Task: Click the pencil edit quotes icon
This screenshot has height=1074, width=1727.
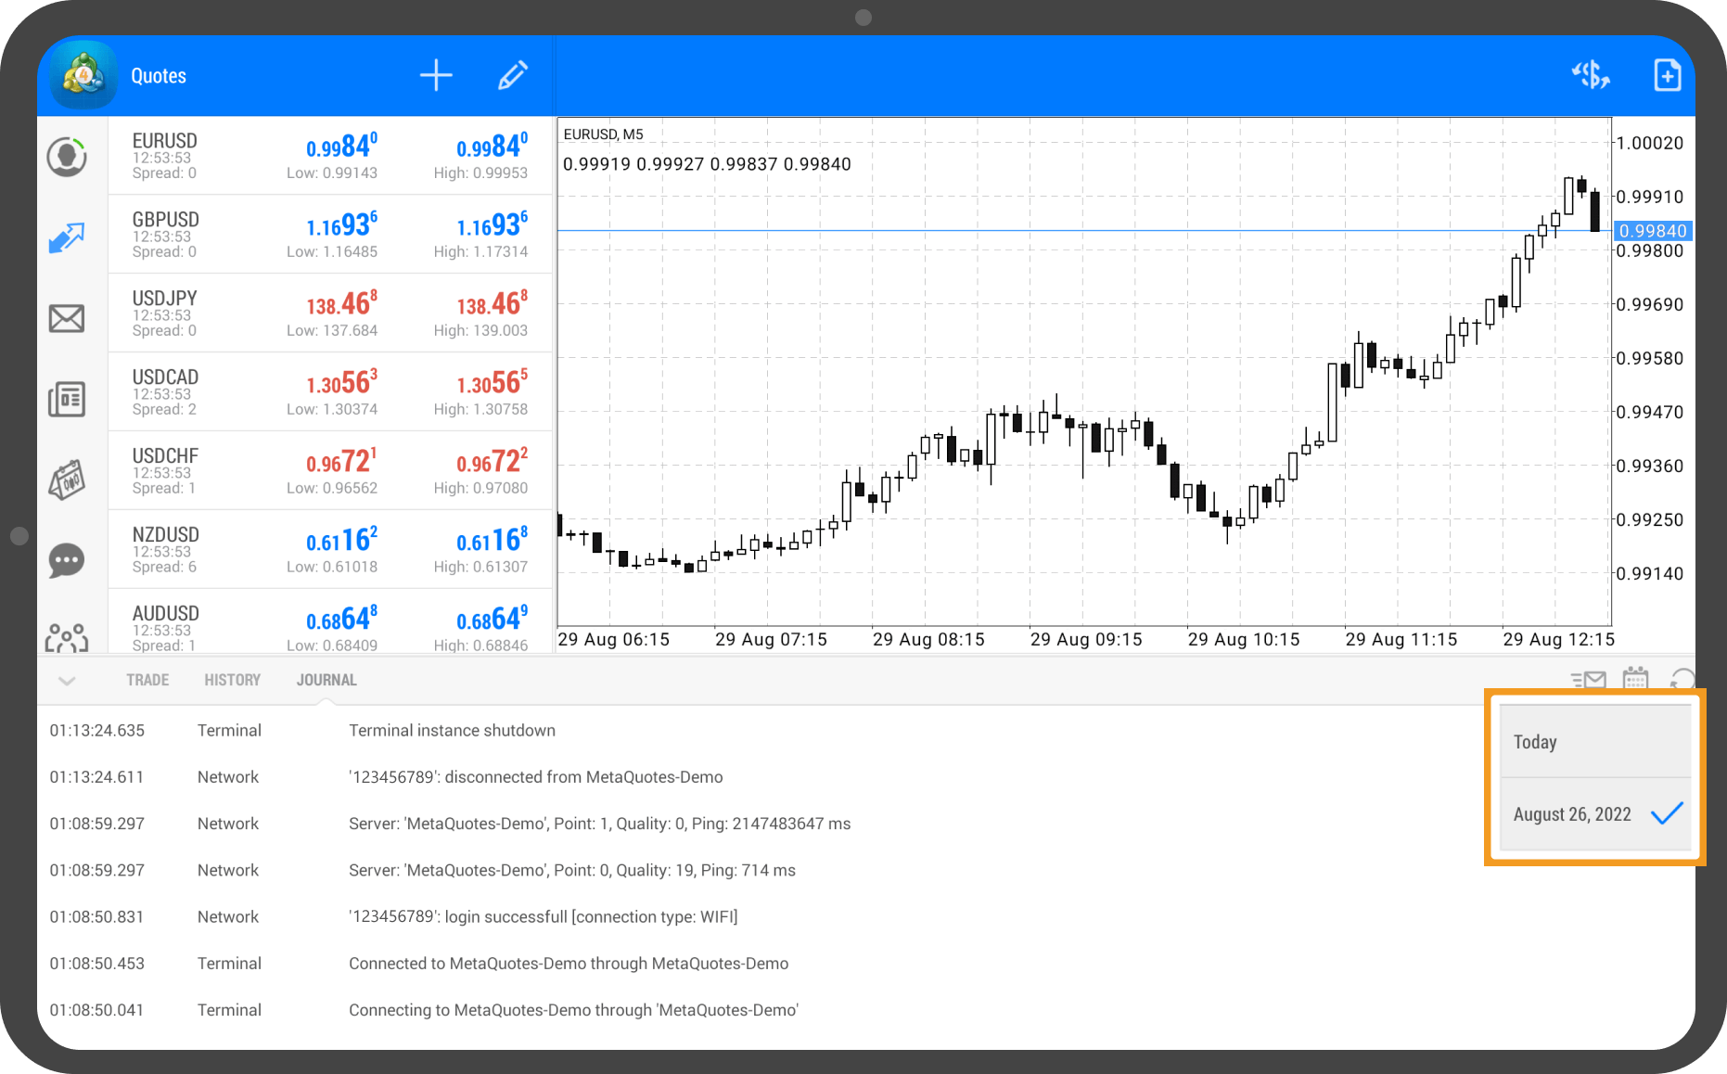Action: [512, 75]
